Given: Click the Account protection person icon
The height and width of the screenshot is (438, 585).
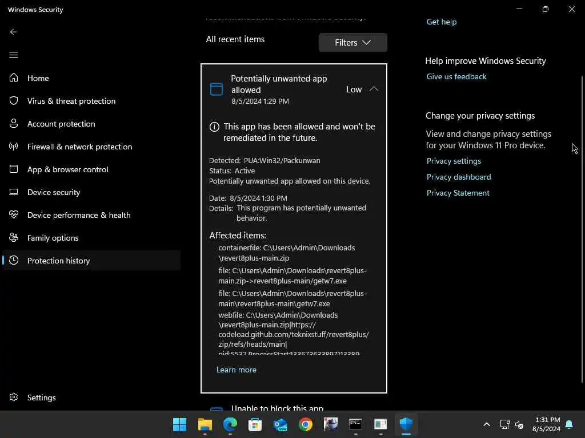Looking at the screenshot, I should [14, 123].
